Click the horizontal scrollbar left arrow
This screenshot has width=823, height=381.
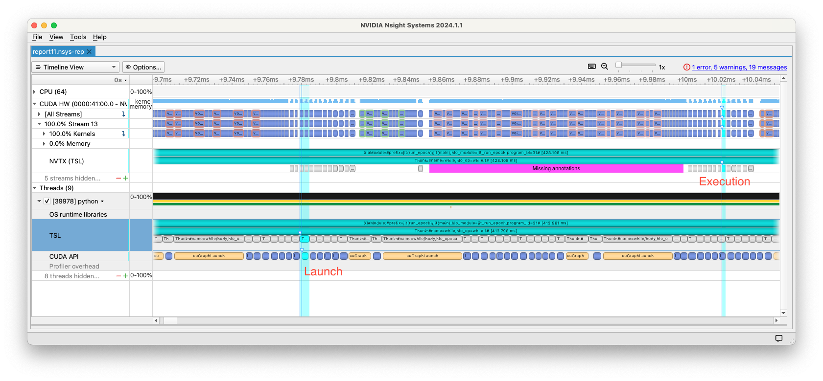click(156, 321)
